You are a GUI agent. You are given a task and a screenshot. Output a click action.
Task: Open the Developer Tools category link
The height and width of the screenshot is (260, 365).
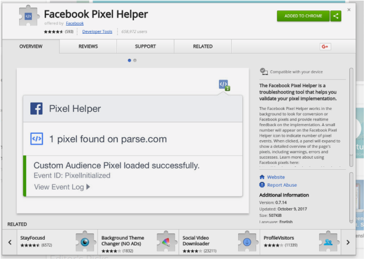pyautogui.click(x=97, y=31)
